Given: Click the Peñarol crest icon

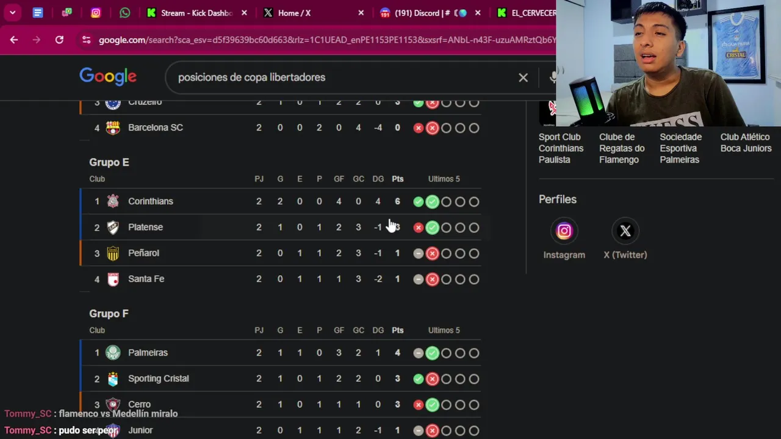Looking at the screenshot, I should click(113, 253).
